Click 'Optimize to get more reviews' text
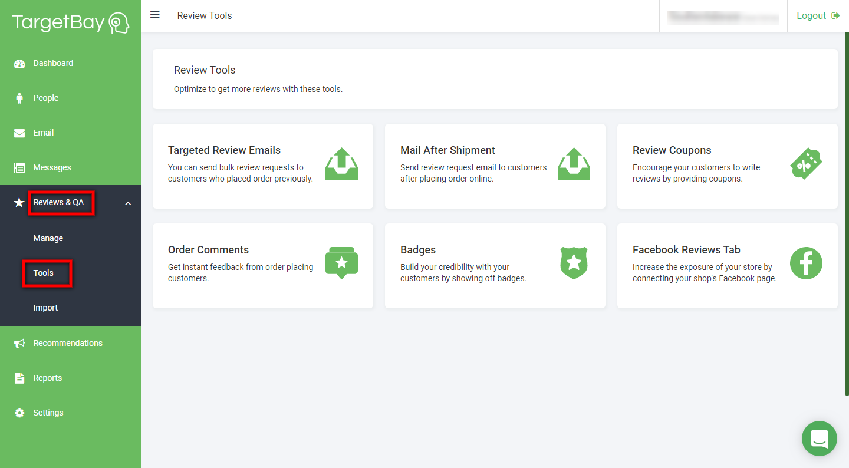Screen dimensions: 849x468 (258, 90)
